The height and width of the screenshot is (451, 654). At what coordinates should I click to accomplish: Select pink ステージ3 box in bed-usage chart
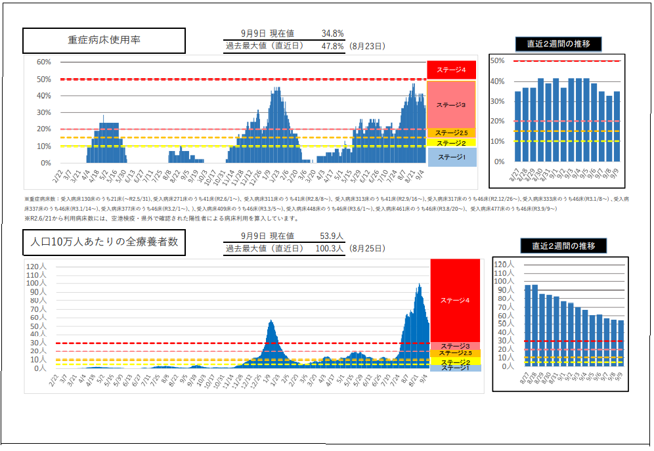tap(450, 104)
